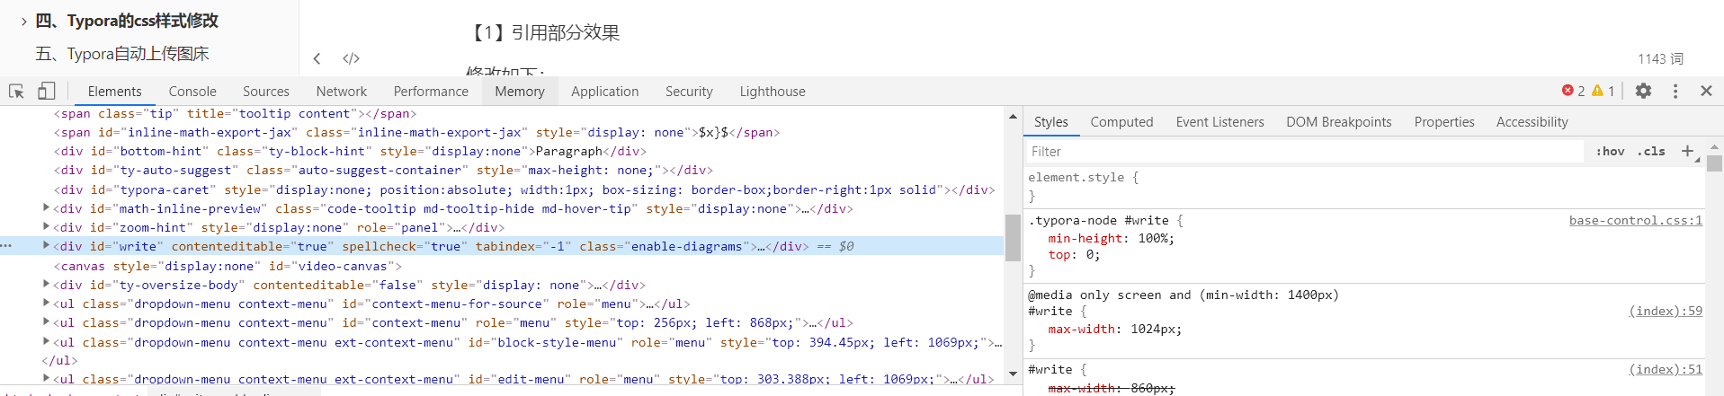Switch to the Computed sidebar tab
Image resolution: width=1724 pixels, height=396 pixels.
point(1121,121)
